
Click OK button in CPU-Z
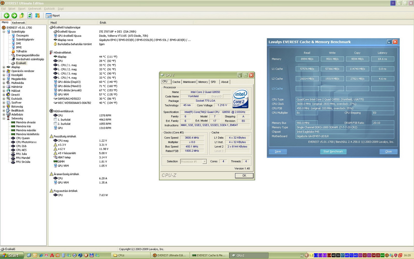tap(244, 176)
